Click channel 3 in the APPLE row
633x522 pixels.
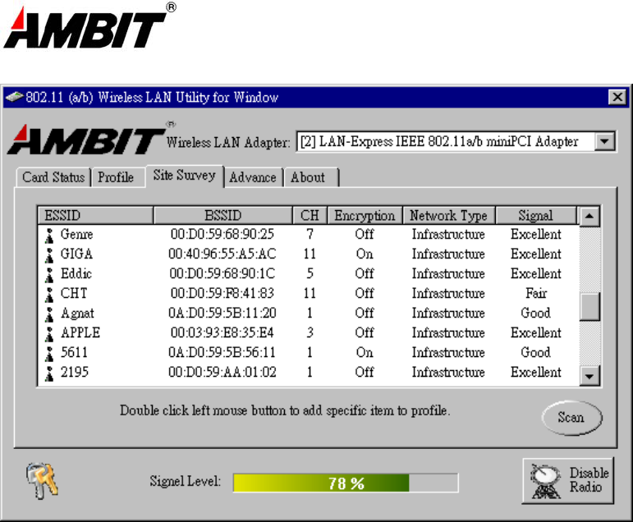[310, 332]
